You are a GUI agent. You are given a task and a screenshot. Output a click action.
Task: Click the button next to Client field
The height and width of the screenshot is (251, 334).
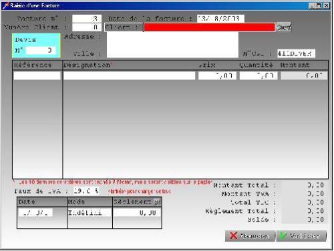(284, 27)
